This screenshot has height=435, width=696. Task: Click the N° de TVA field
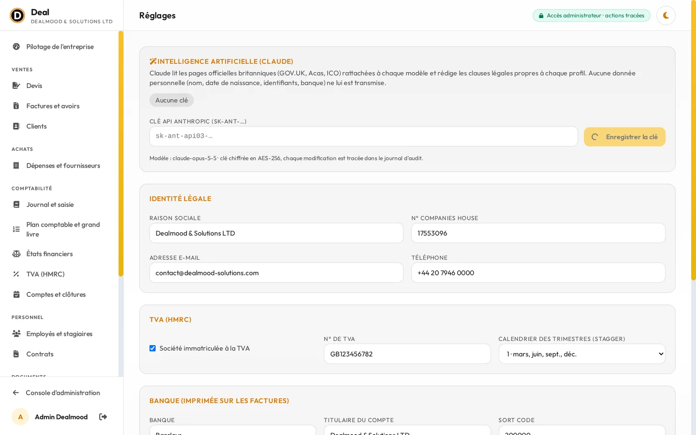[407, 354]
